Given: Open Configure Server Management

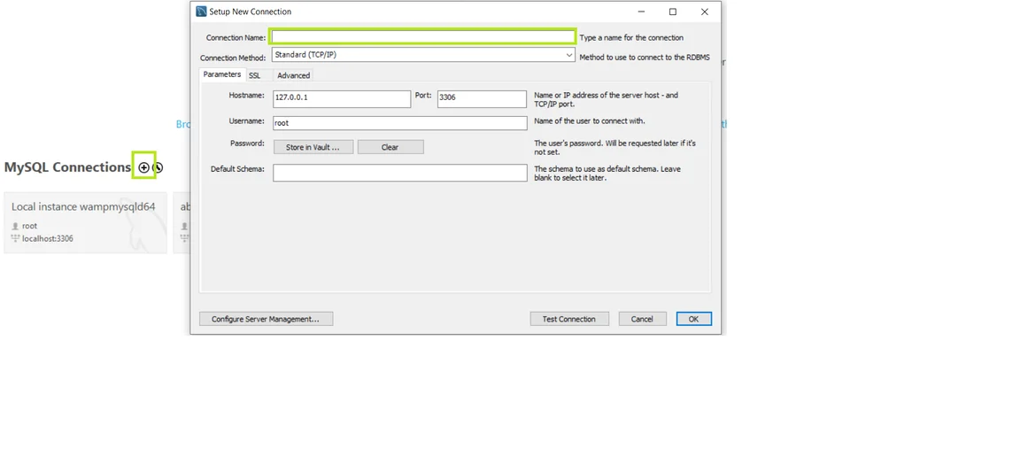Looking at the screenshot, I should coord(266,319).
